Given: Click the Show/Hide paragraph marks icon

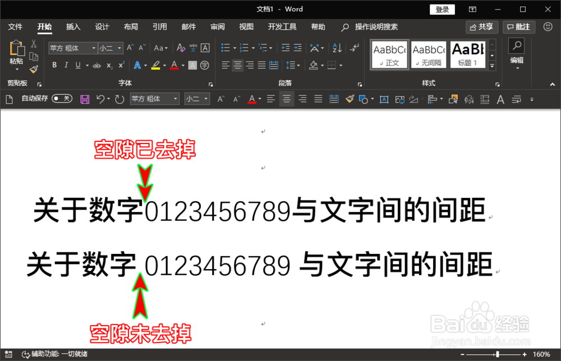Looking at the screenshot, I should 354,48.
